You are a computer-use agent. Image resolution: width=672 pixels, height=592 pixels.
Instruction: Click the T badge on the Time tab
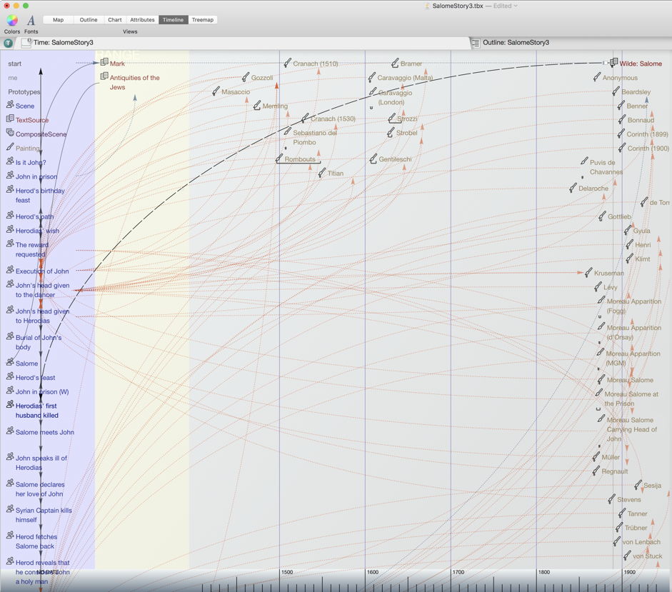point(8,42)
